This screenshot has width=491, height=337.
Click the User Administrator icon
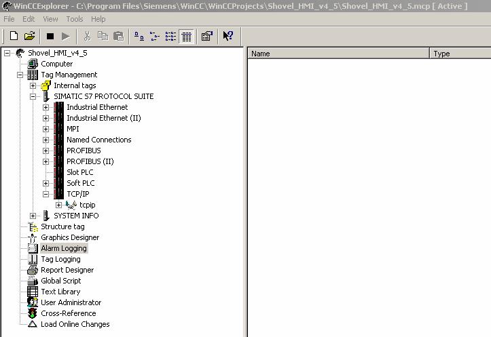pyautogui.click(x=33, y=302)
